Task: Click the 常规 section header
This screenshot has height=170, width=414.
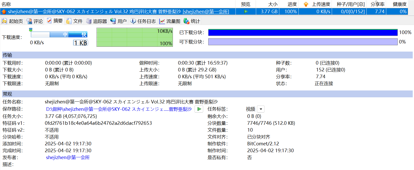Action: point(207,94)
